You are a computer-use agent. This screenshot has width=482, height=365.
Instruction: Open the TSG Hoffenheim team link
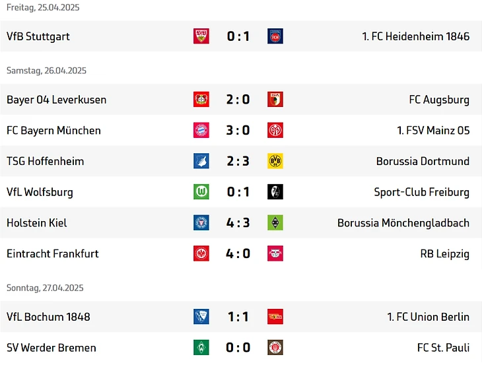pos(46,161)
